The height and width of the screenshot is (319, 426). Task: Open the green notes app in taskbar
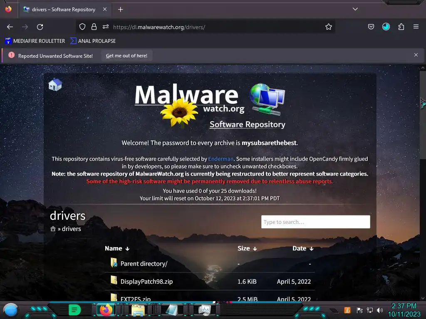click(75, 310)
